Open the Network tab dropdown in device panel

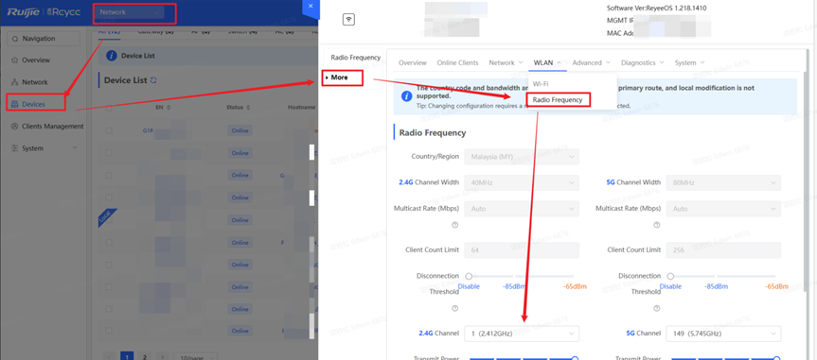coord(506,62)
